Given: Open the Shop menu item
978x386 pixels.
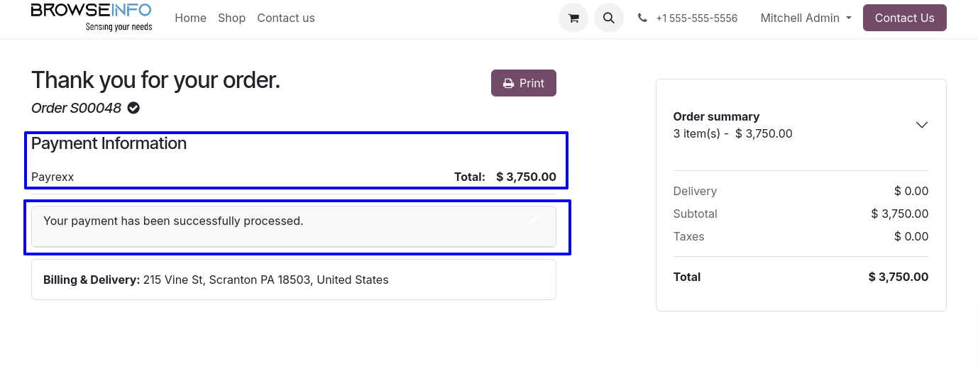Looking at the screenshot, I should click(231, 18).
